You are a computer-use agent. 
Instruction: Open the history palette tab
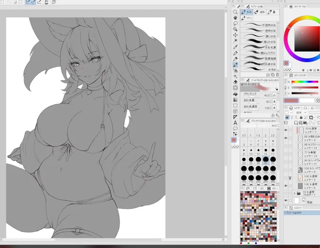pyautogui.click(x=296, y=208)
